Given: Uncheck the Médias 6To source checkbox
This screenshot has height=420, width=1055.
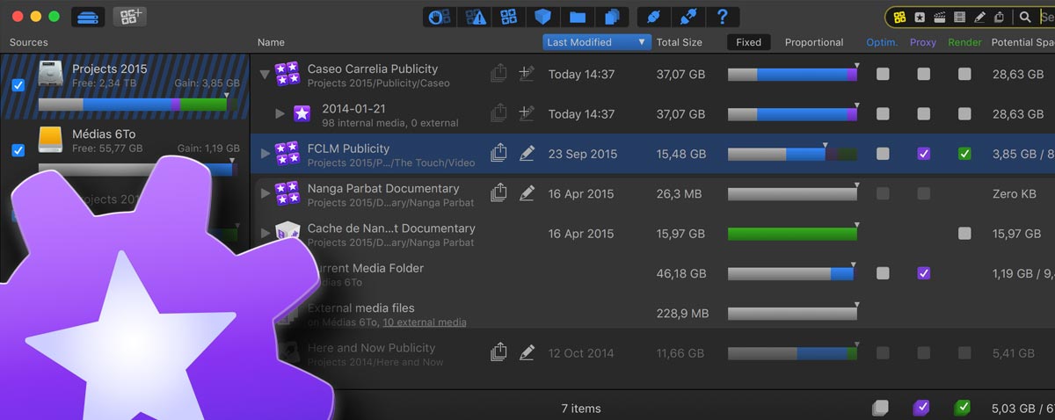Looking at the screenshot, I should tap(18, 150).
